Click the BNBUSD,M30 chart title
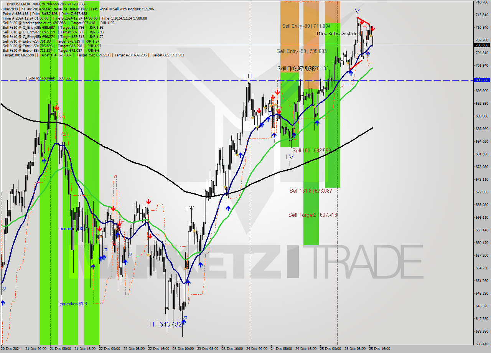Image resolution: width=491 pixels, height=353 pixels. [x=18, y=4]
